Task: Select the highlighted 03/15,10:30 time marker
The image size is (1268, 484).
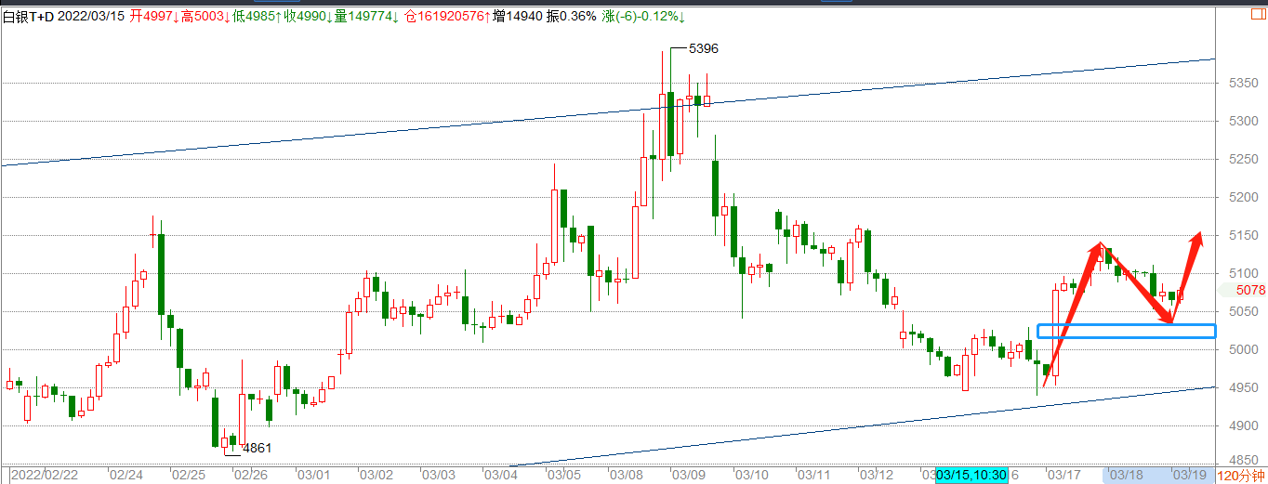Action: [971, 476]
